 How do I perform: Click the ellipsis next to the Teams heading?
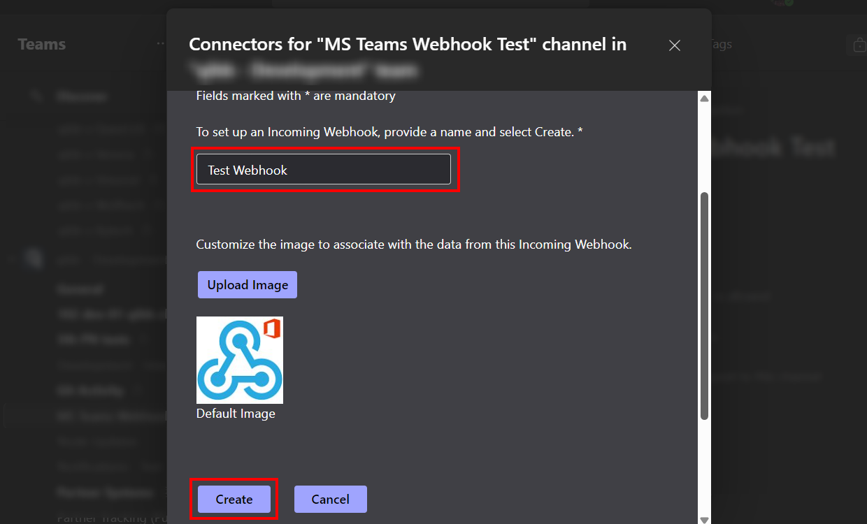click(160, 43)
